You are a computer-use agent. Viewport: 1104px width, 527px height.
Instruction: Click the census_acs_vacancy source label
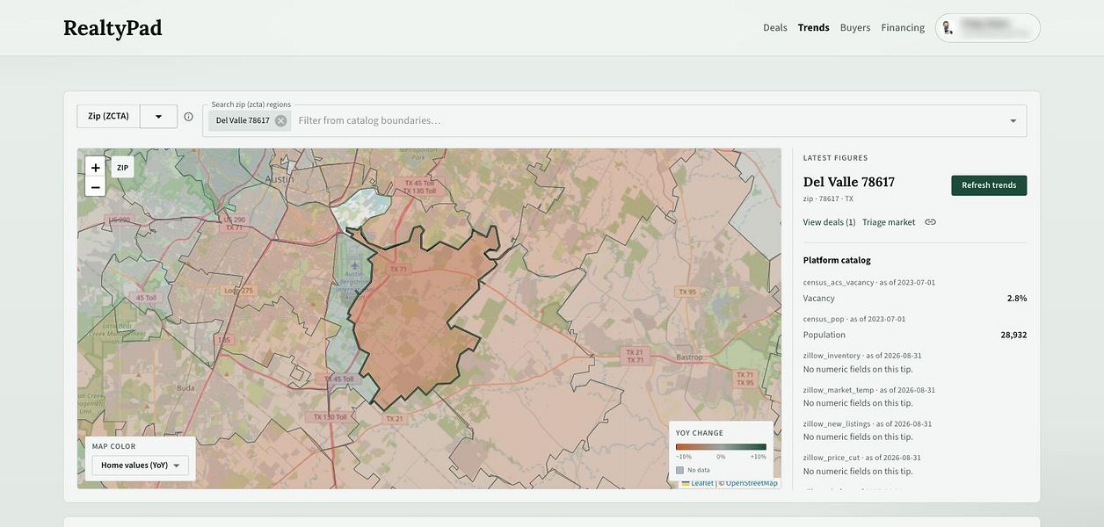839,282
